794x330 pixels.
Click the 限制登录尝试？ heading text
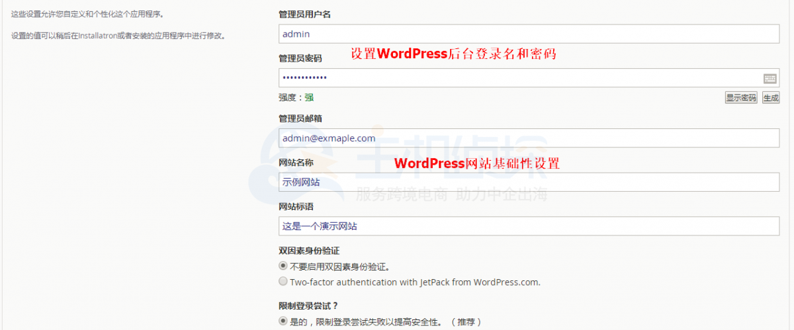308,306
